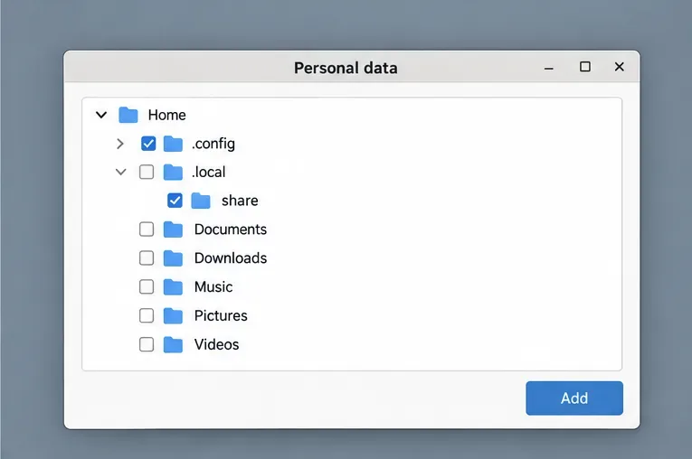The width and height of the screenshot is (692, 459).
Task: Check the Pictures checkbox
Action: click(147, 315)
